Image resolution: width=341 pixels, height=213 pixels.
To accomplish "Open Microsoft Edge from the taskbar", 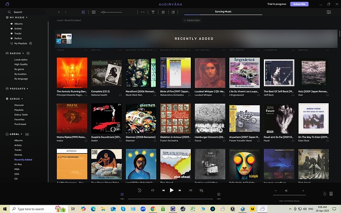I will [x=93, y=209].
